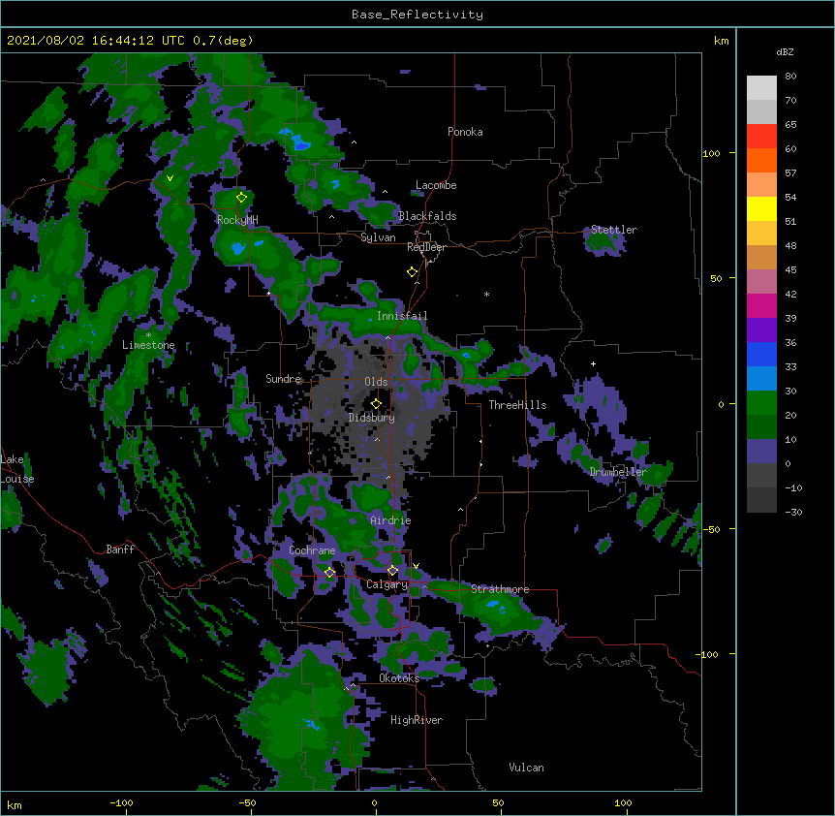
Task: Select the 20-30 dBZ green swatch
Action: (761, 403)
